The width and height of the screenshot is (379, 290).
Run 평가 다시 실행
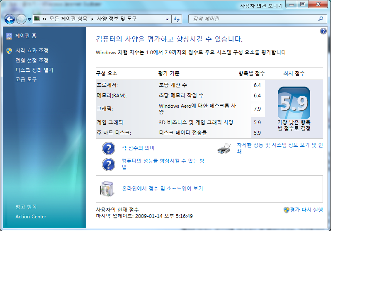click(x=306, y=210)
